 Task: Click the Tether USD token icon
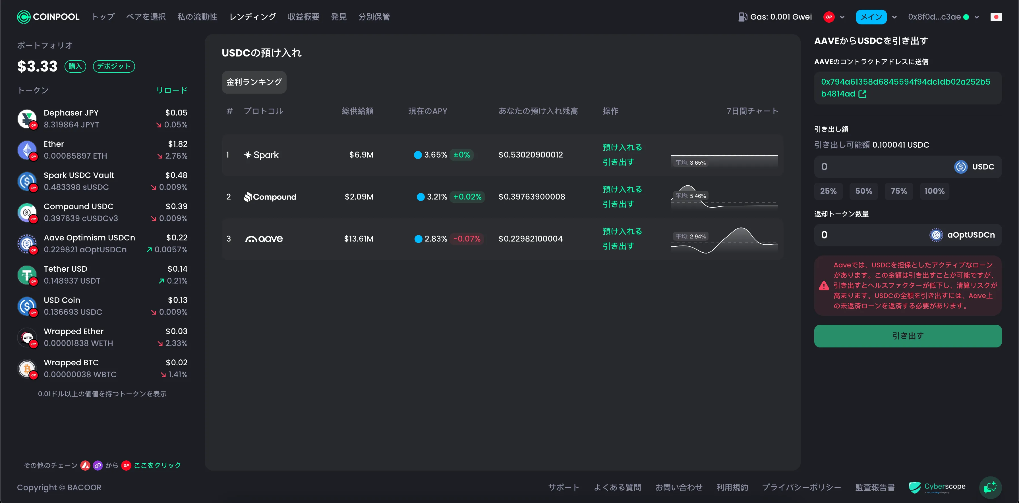pyautogui.click(x=27, y=275)
